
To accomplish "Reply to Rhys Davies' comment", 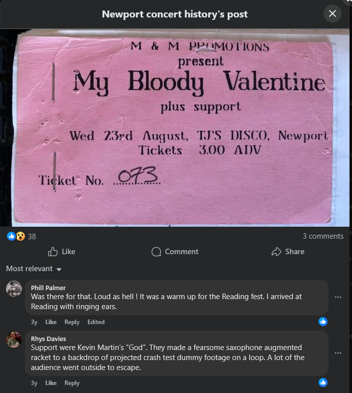I will [72, 383].
